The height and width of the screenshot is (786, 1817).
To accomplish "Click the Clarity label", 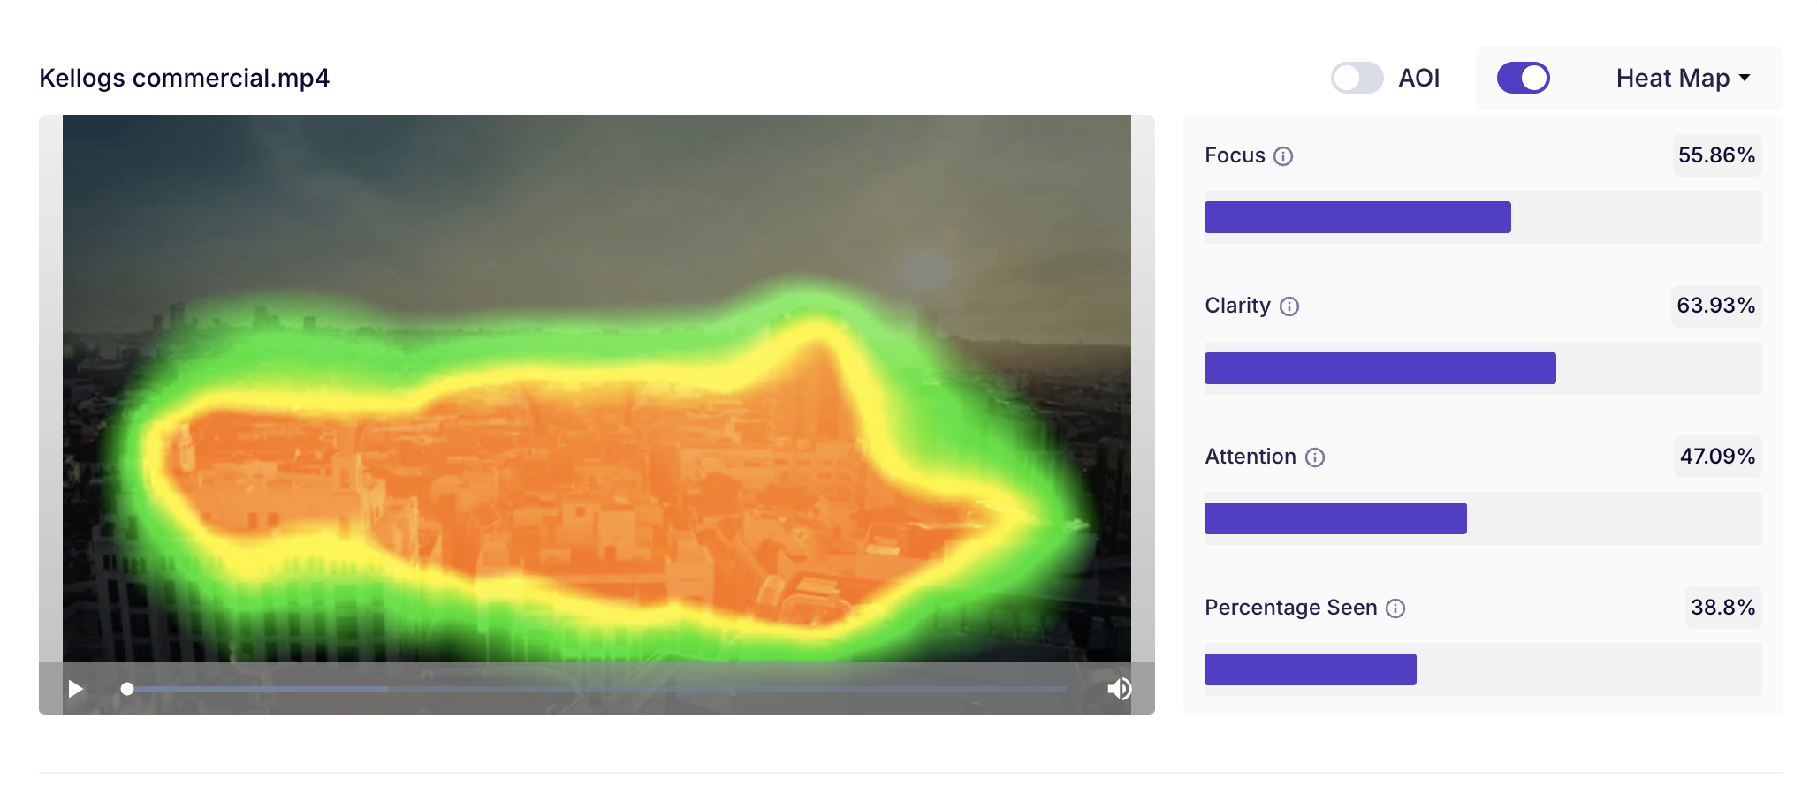I will [1237, 306].
